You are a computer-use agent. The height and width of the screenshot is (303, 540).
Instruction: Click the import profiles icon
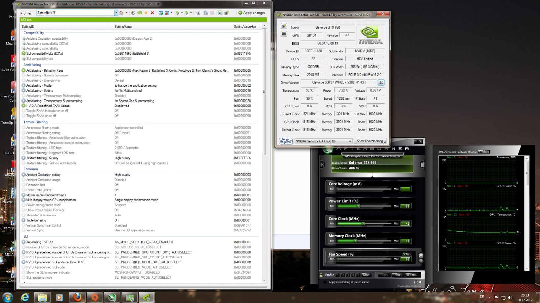pos(186,13)
